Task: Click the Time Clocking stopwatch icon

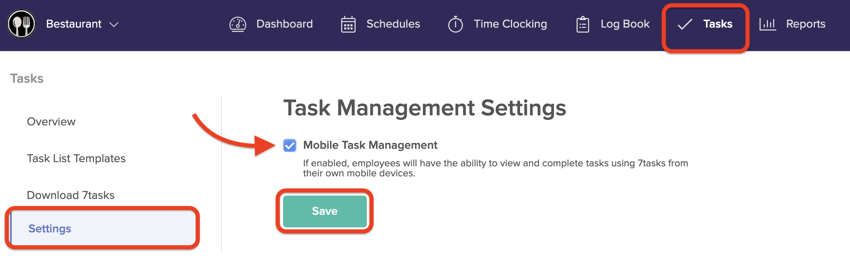Action: pos(455,24)
